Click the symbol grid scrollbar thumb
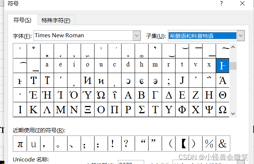The height and width of the screenshot is (164, 254). click(233, 66)
